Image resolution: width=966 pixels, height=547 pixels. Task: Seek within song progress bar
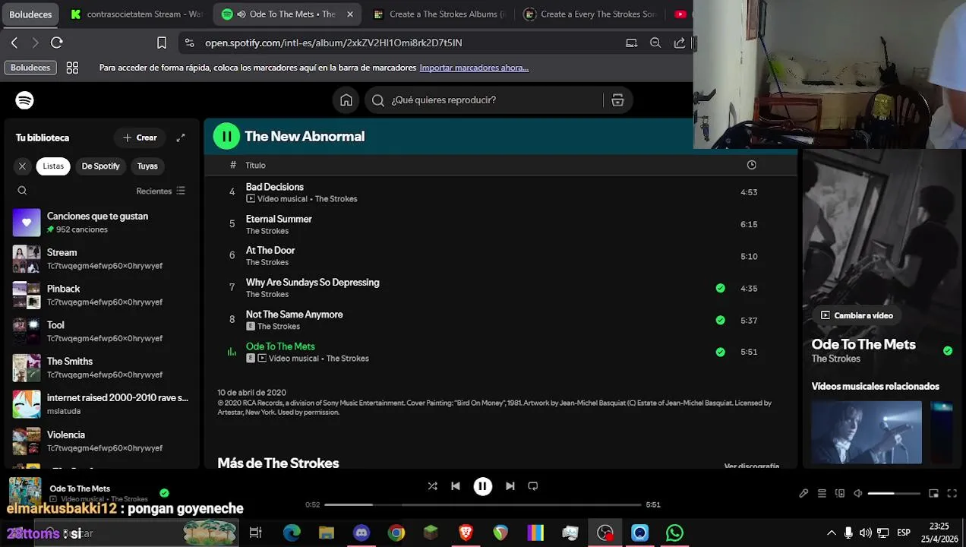[482, 504]
